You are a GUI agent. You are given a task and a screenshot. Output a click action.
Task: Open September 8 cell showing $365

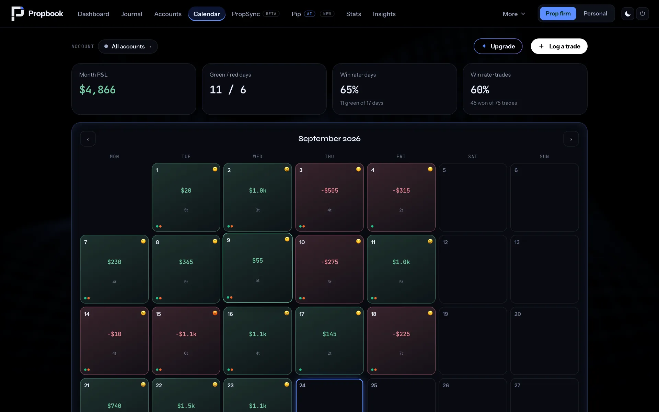[x=186, y=269]
